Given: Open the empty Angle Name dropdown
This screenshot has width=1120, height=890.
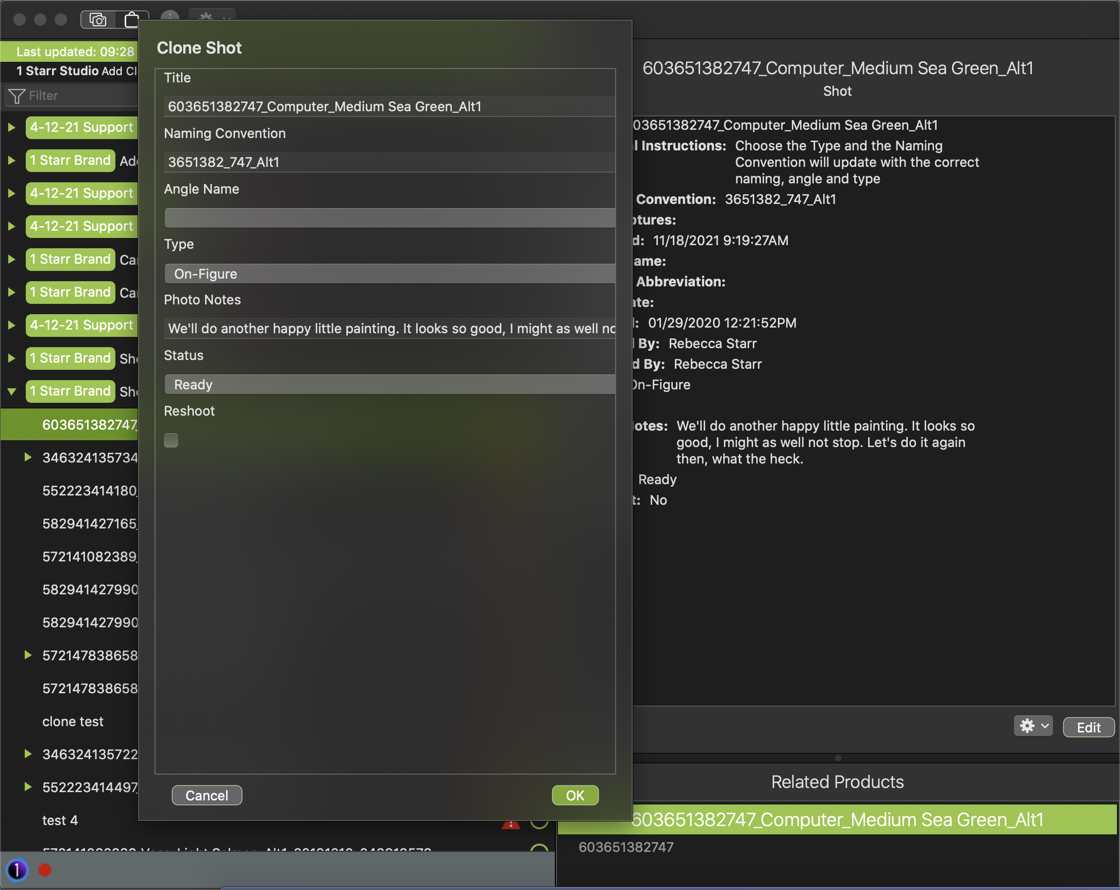Looking at the screenshot, I should point(389,218).
